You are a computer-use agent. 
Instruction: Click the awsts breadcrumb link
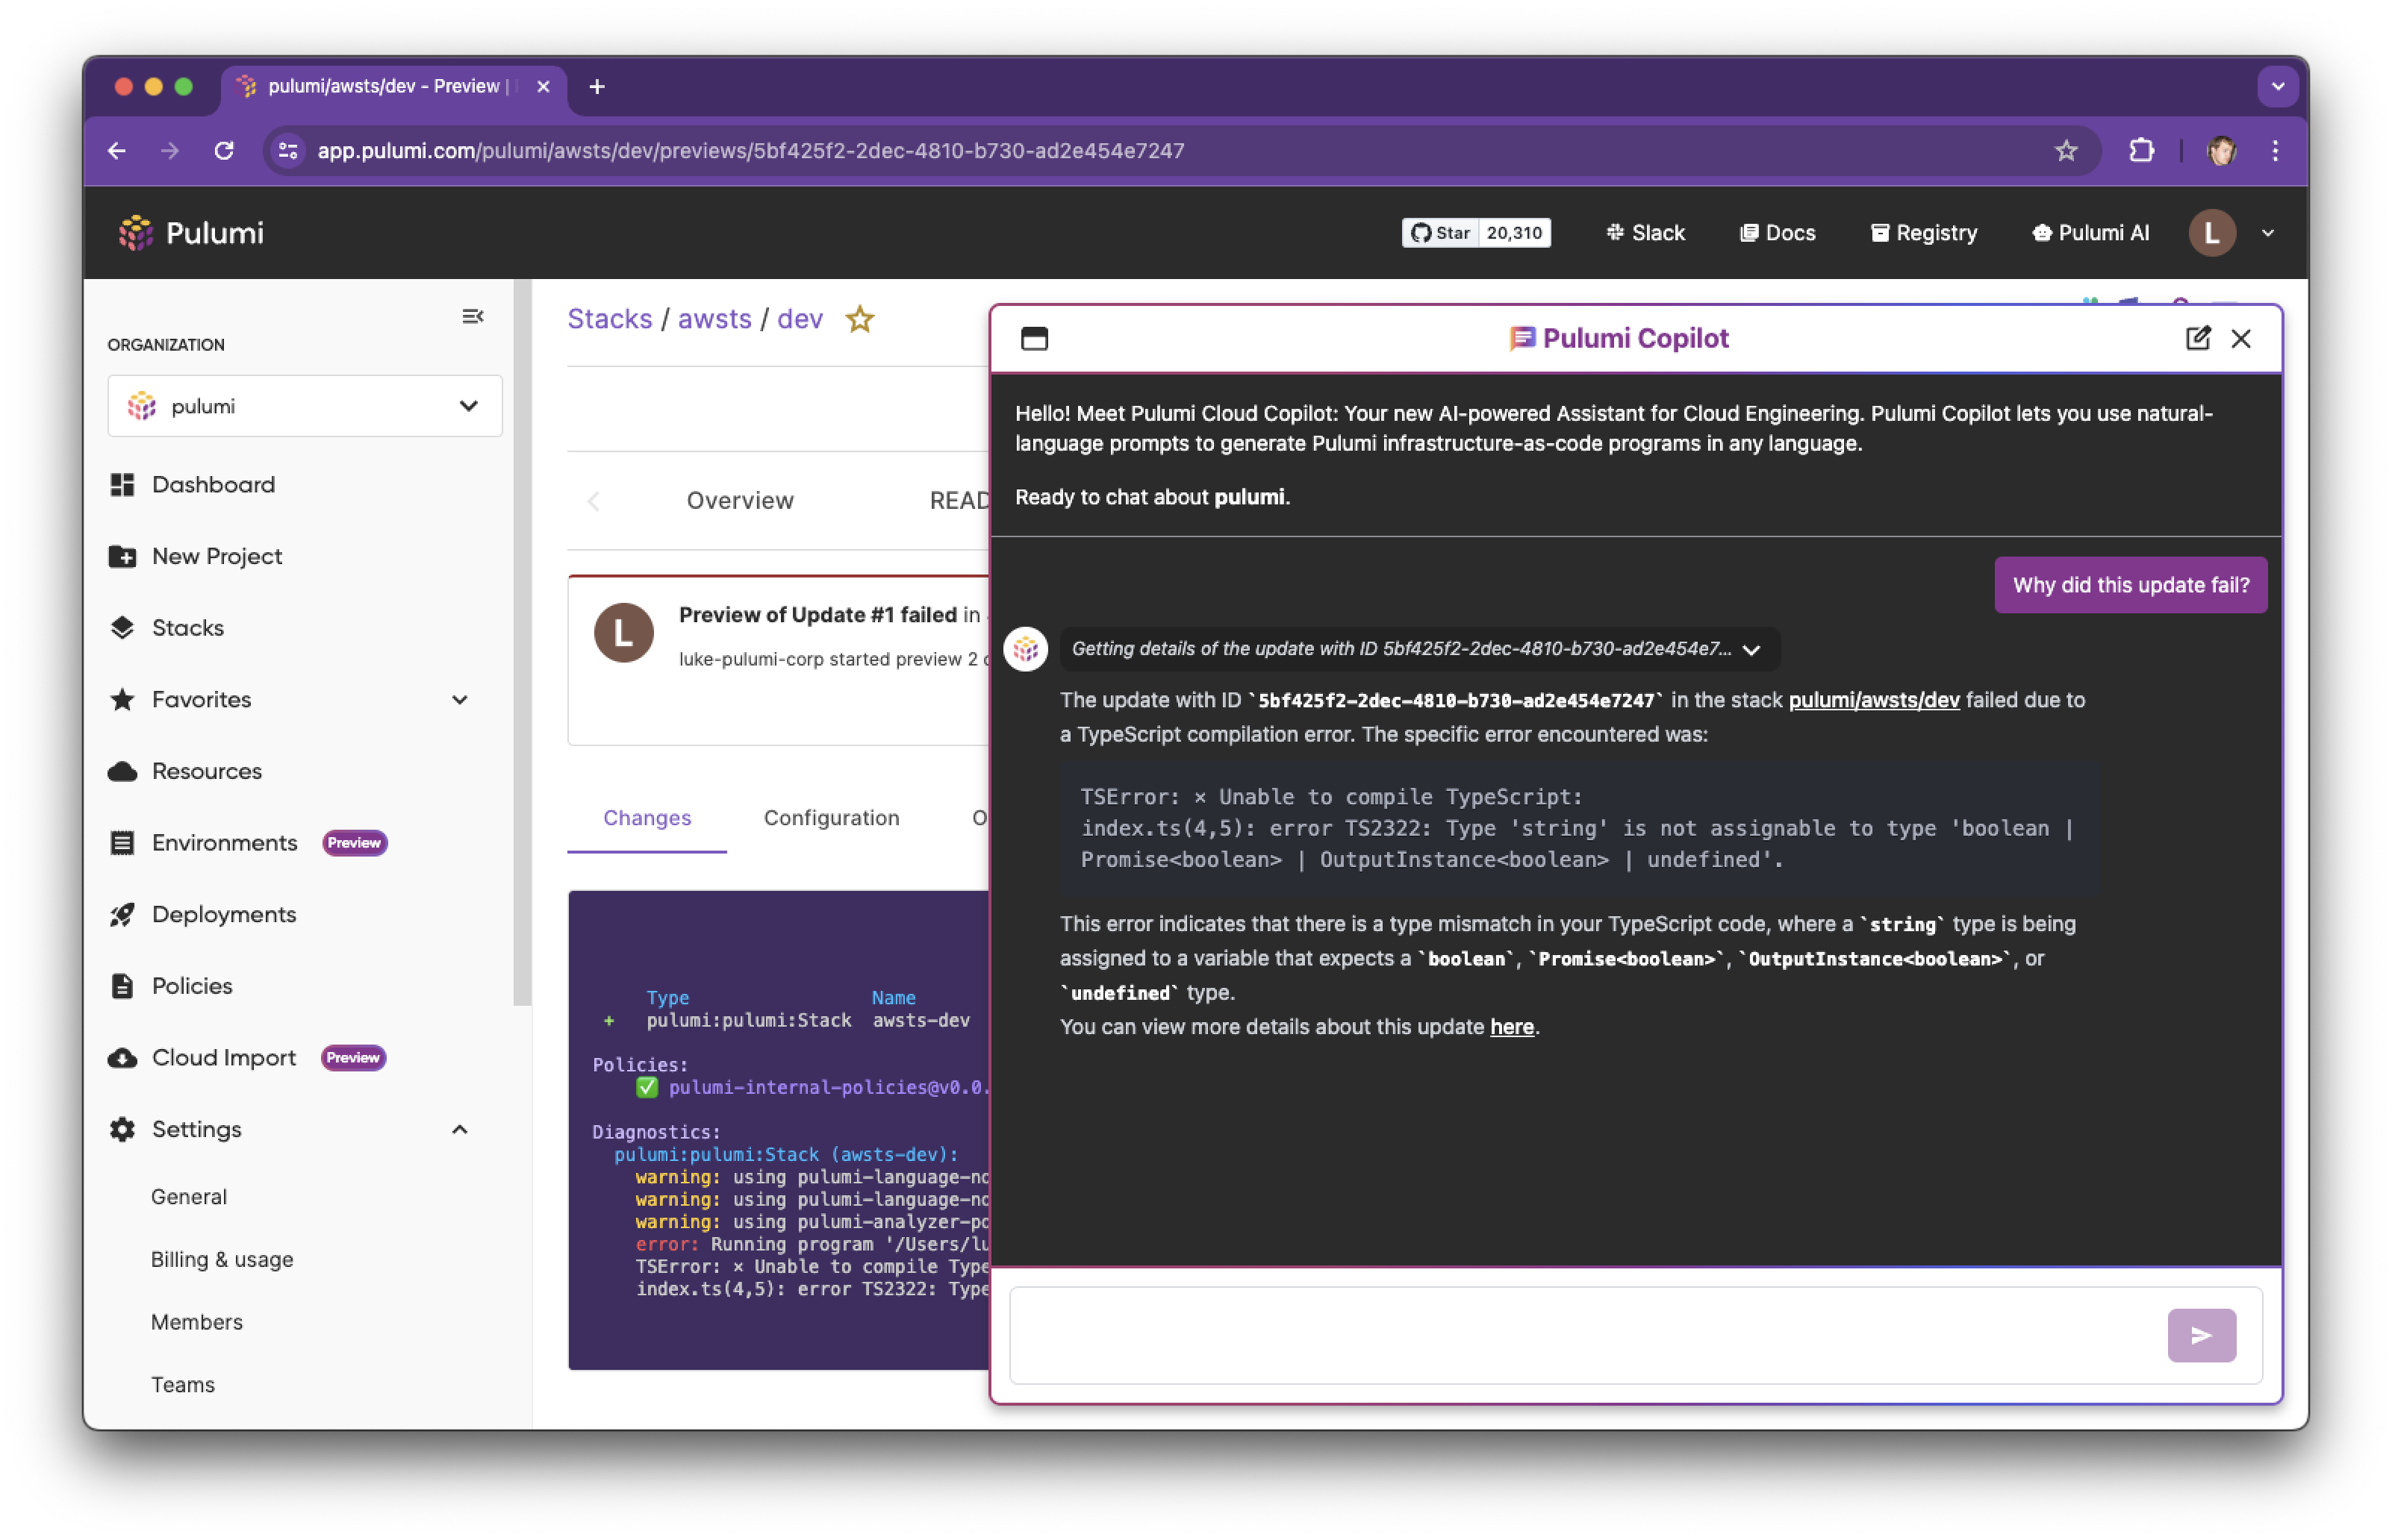(714, 319)
